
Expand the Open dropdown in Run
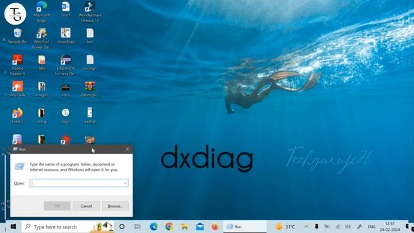pos(125,183)
